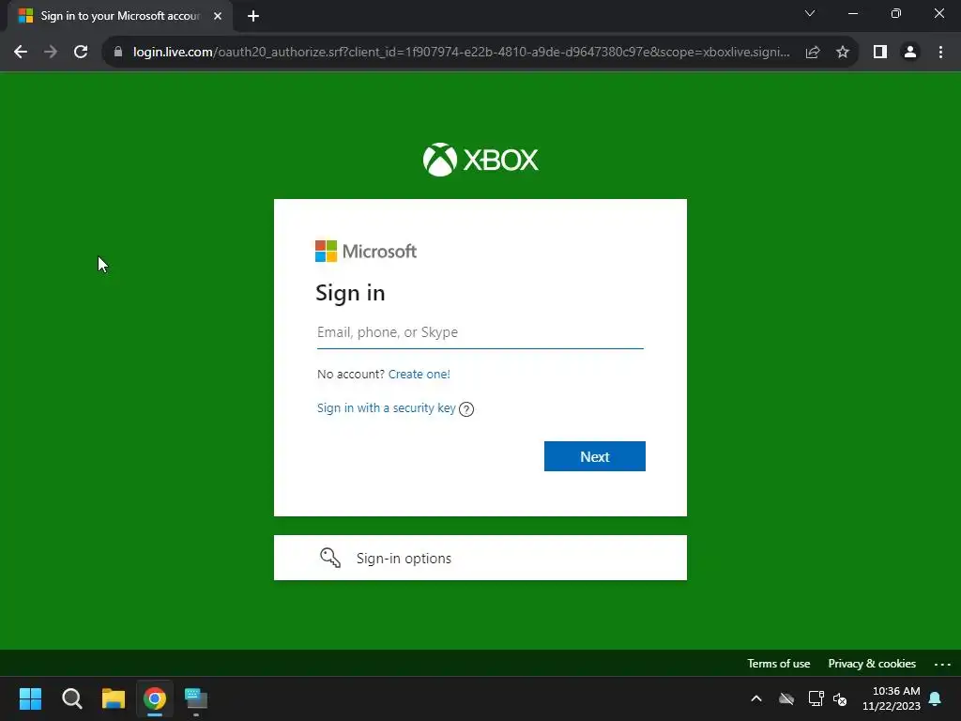Open the Chrome three-dot menu

940,53
